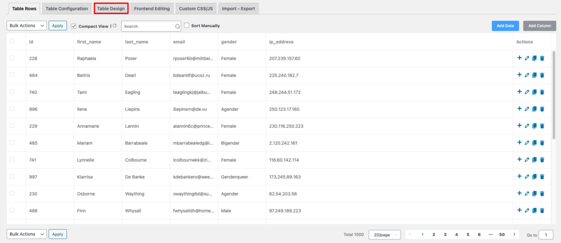Expand the pagination ellipsis
Image resolution: width=561 pixels, height=243 pixels.
490,234
